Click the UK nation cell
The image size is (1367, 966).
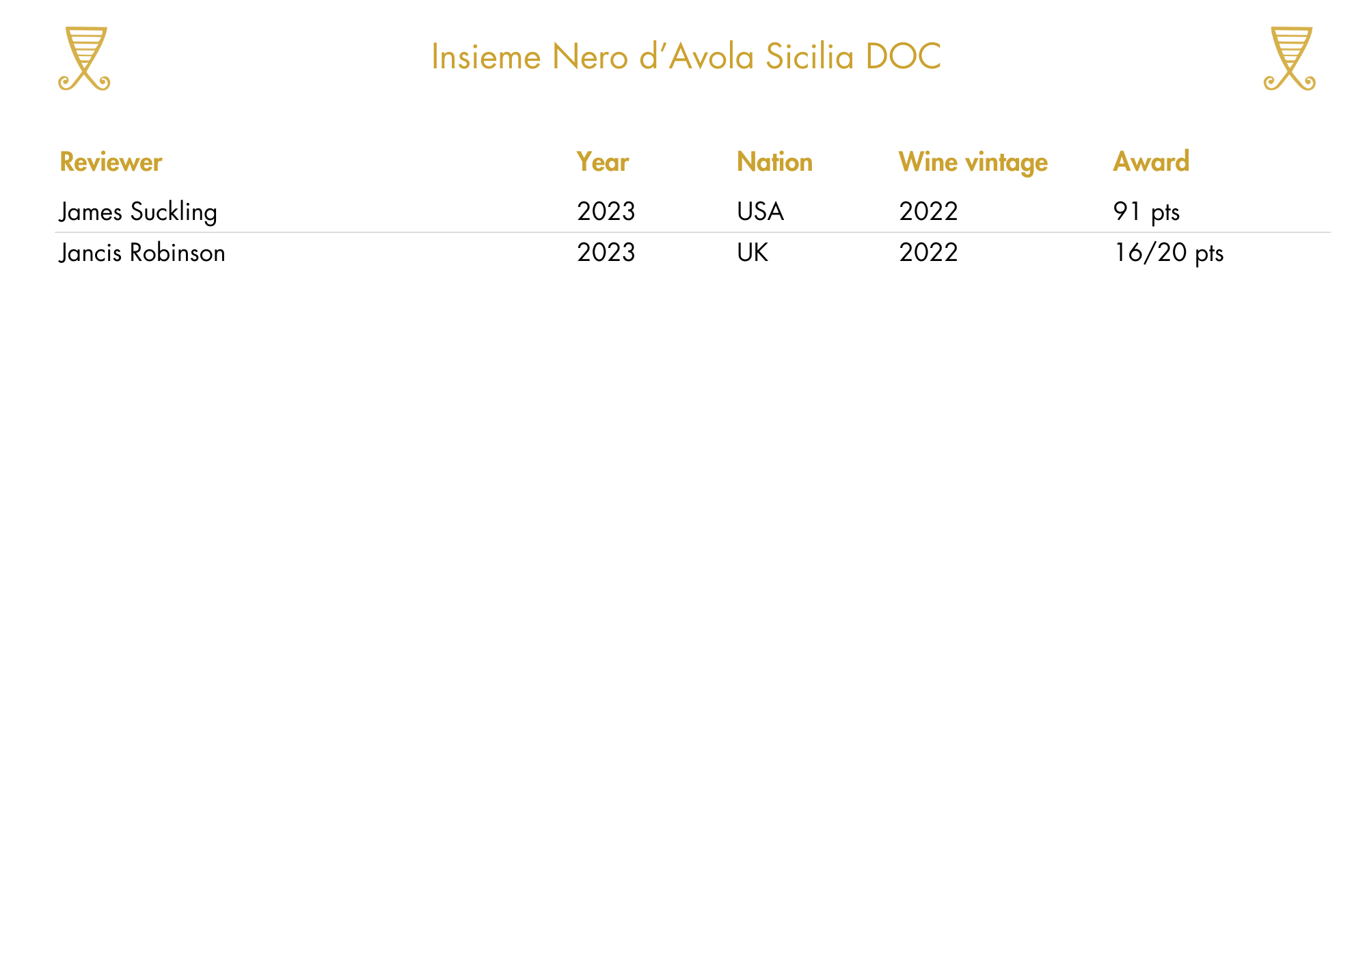[753, 253]
